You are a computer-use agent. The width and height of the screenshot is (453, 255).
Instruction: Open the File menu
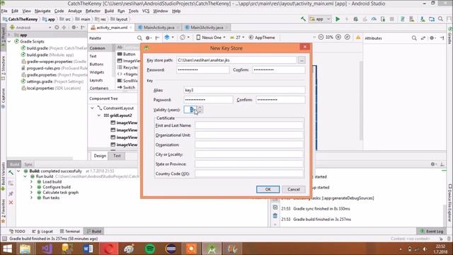4,11
